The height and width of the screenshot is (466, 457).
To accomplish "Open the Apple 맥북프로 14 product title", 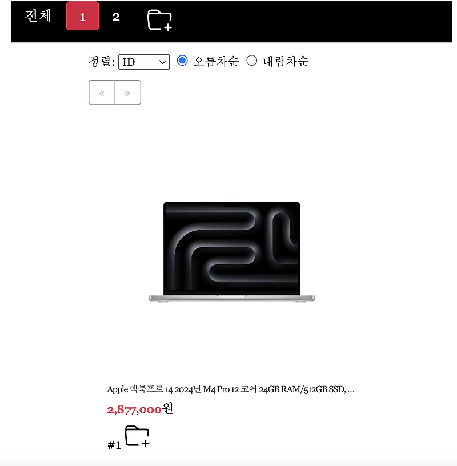I will [x=231, y=389].
